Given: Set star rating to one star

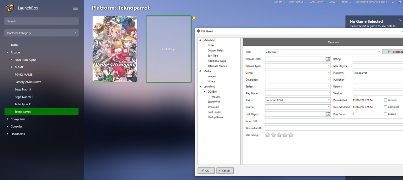Looking at the screenshot, I should (268, 135).
